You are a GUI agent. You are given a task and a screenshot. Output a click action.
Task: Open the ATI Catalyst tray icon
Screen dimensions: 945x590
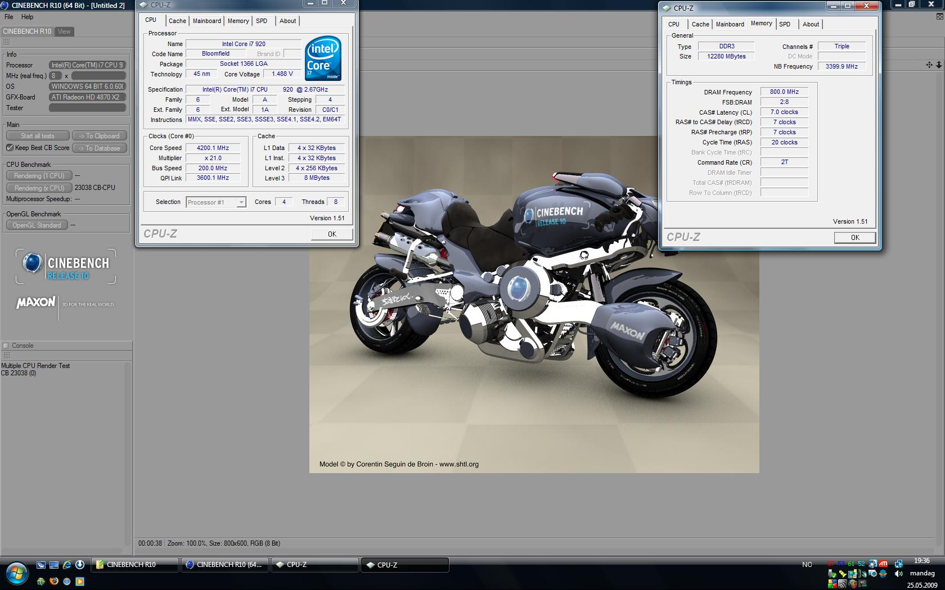point(883,564)
